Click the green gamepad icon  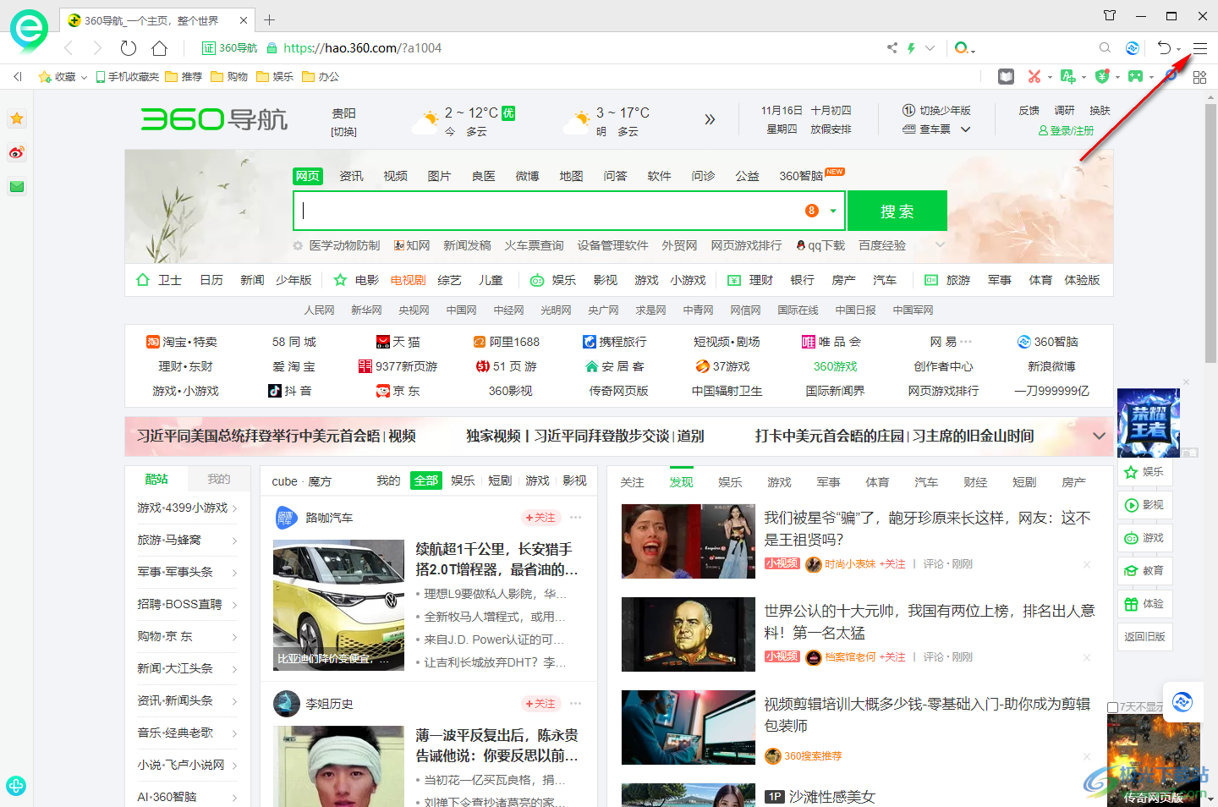1135,77
